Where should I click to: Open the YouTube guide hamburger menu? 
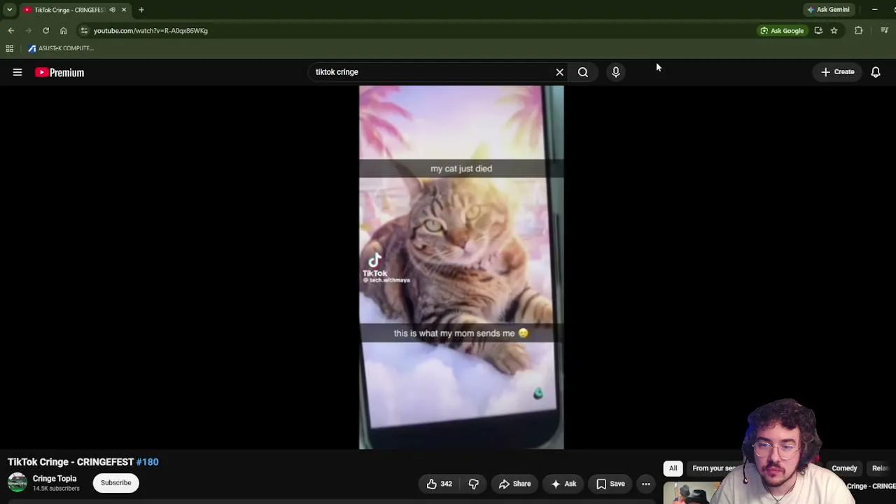[x=17, y=72]
